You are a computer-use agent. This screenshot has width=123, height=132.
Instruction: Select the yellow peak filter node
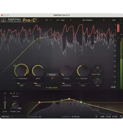[x=69, y=99]
